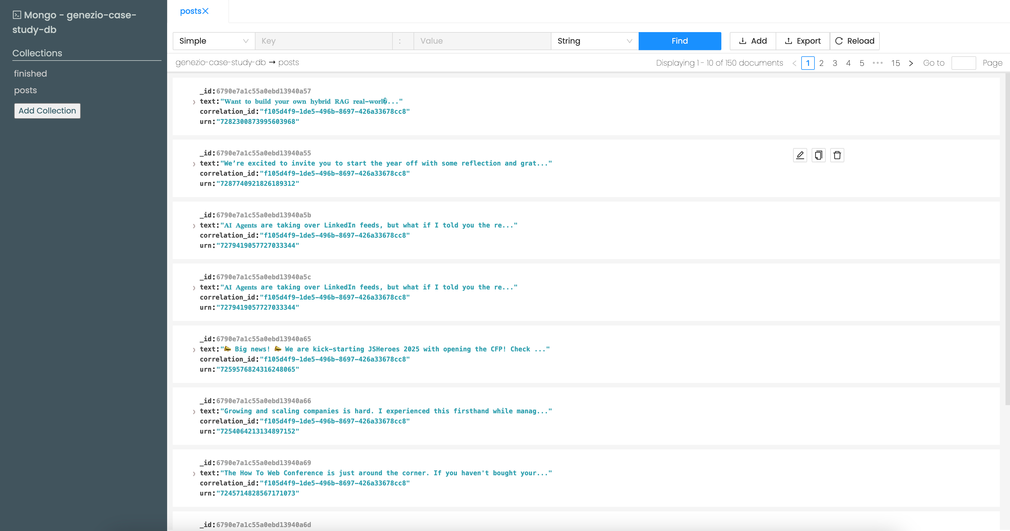Click the 'Mongo - genezio-case-study-db' title
This screenshot has height=531, width=1010.
(x=74, y=22)
